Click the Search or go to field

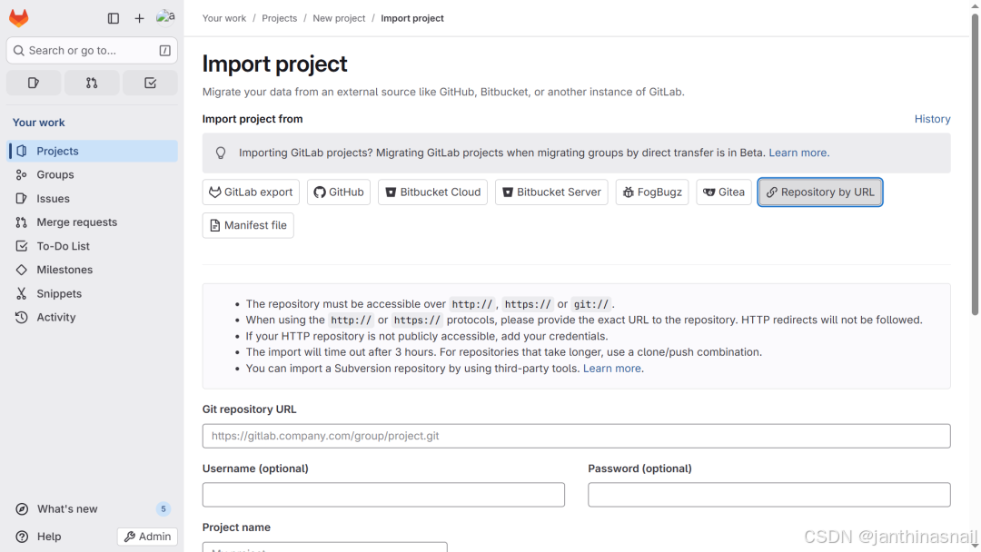click(x=92, y=51)
